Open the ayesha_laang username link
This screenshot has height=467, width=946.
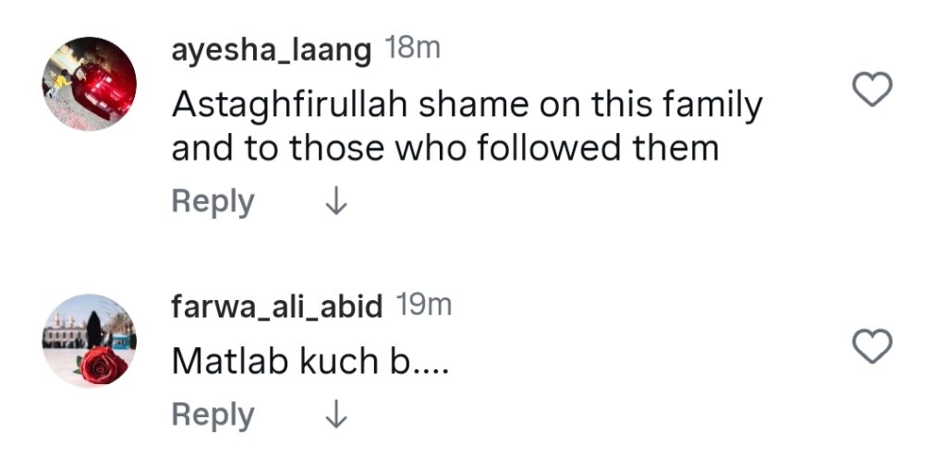click(x=272, y=51)
